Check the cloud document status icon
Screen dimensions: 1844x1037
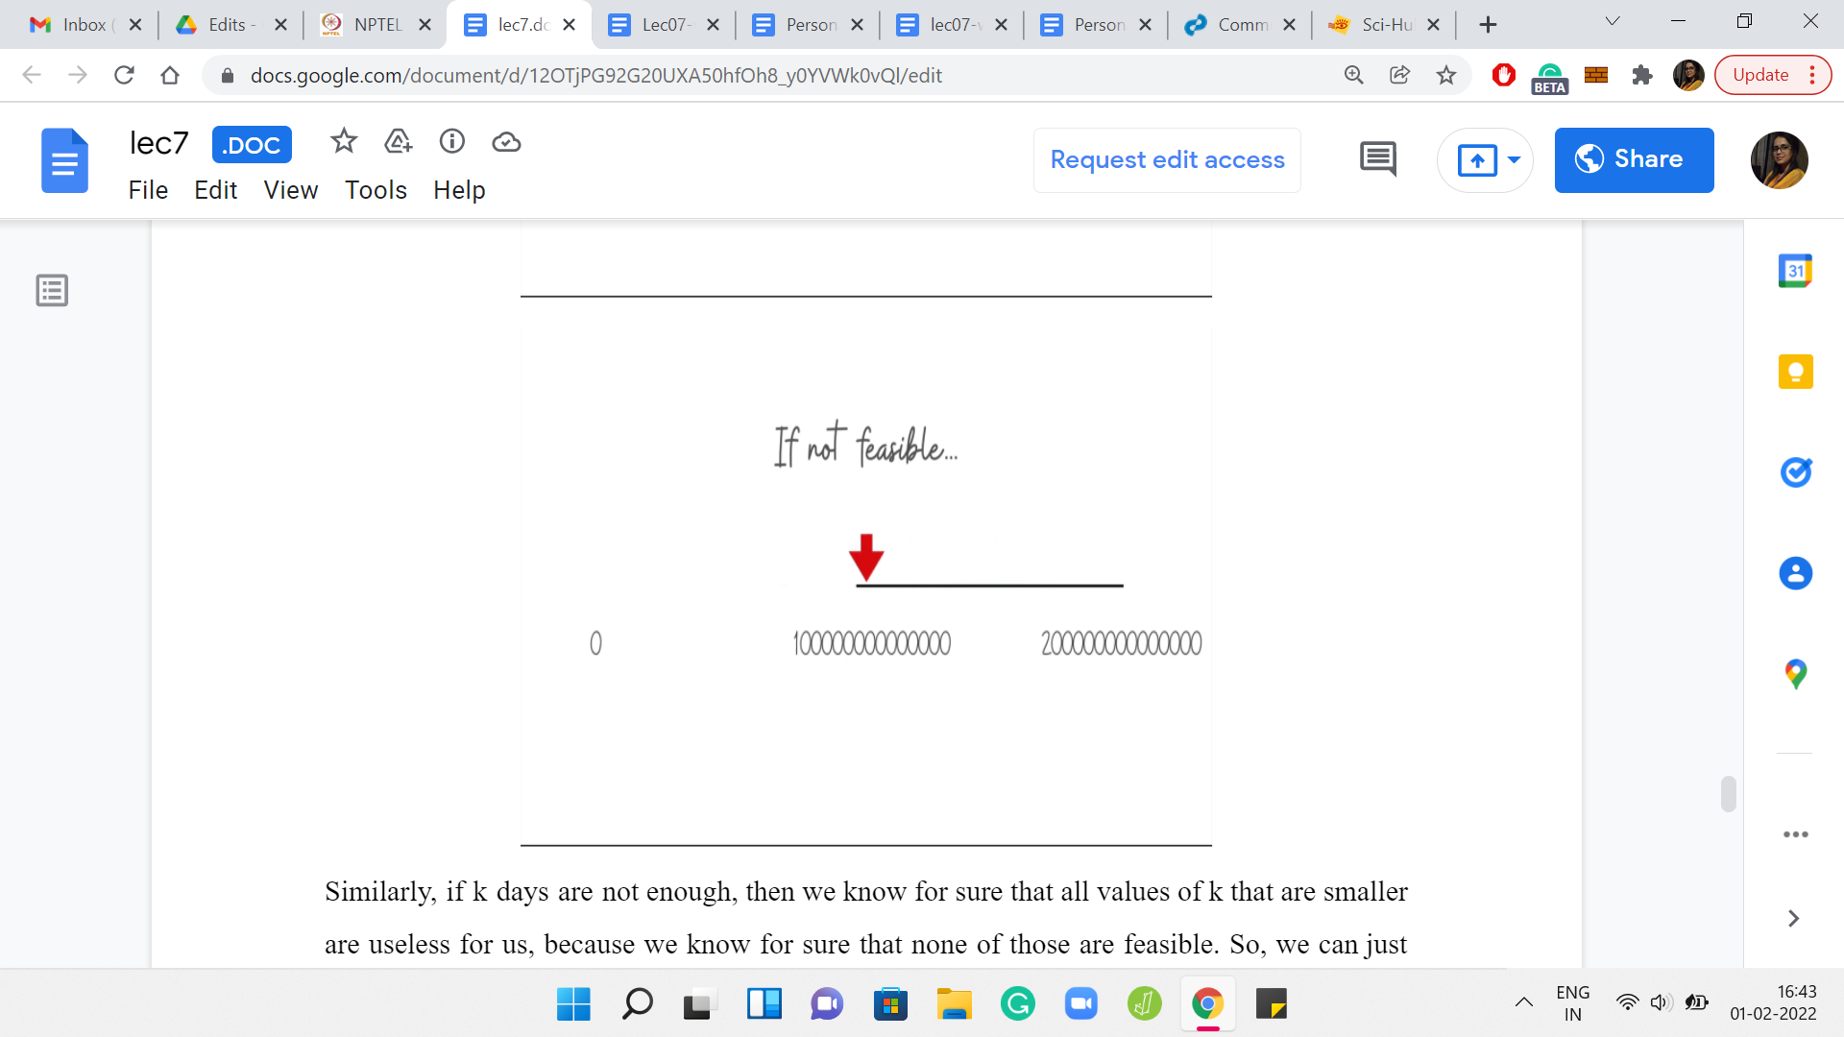(x=506, y=142)
